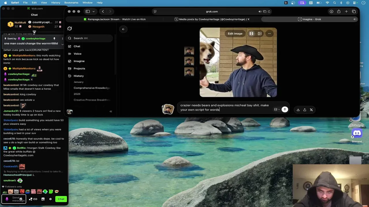Click the Kick channel points bubbles icon
Screen dimensions: 369x207
coord(31,199)
